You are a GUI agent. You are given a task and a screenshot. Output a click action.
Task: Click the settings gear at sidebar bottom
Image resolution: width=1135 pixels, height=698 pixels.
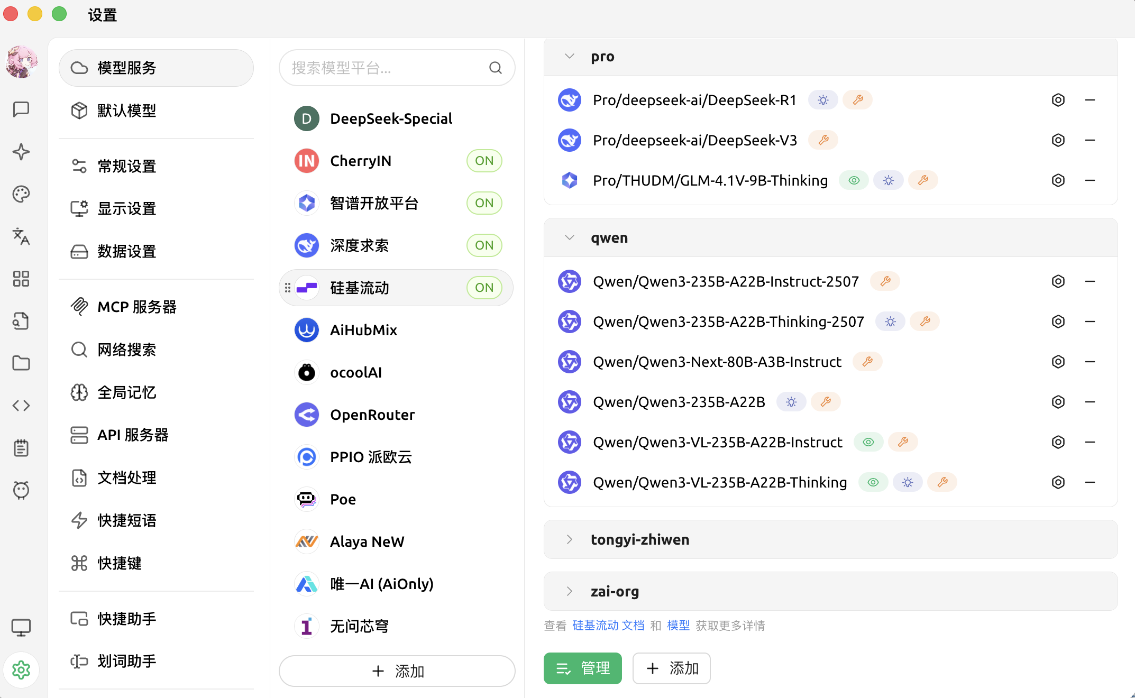(x=21, y=670)
